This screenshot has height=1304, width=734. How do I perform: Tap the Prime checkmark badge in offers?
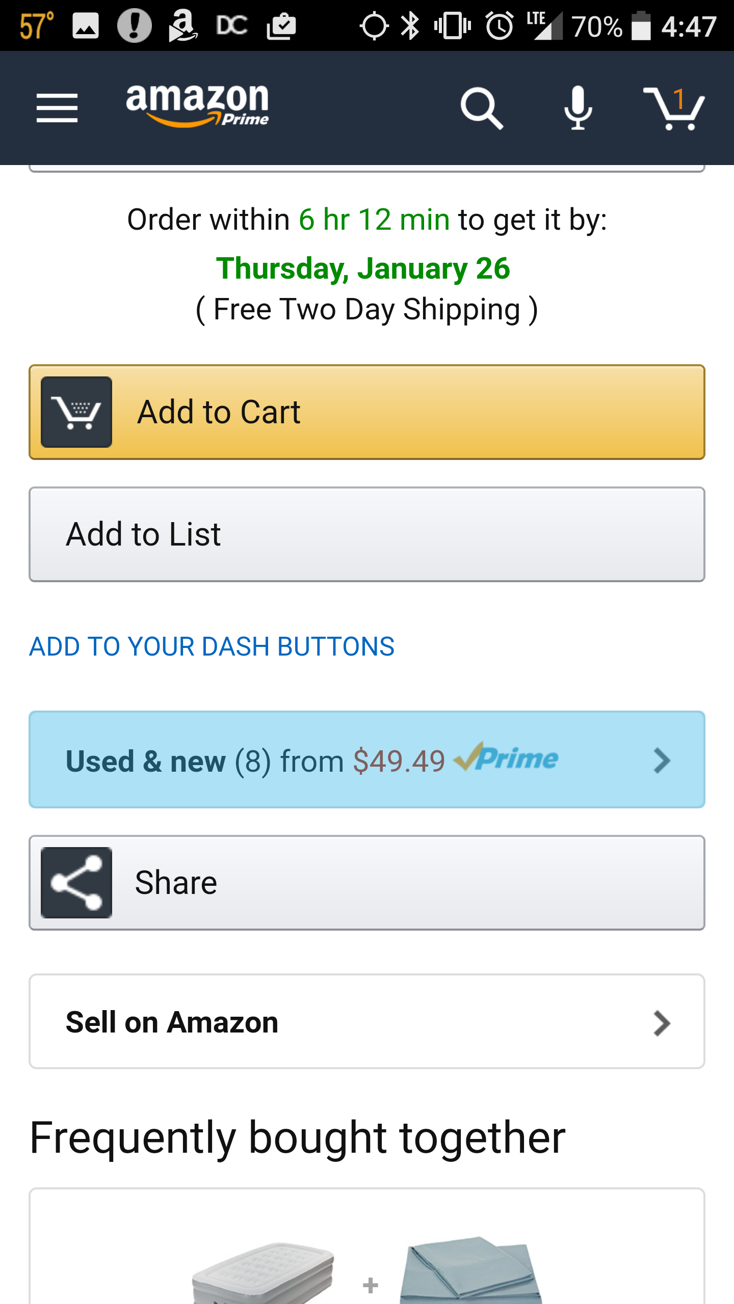506,758
